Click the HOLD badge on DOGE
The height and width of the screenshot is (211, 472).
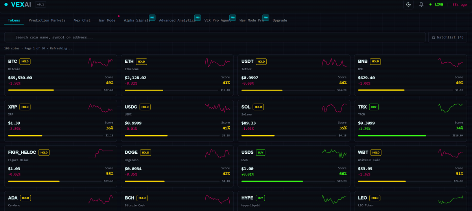[146, 152]
